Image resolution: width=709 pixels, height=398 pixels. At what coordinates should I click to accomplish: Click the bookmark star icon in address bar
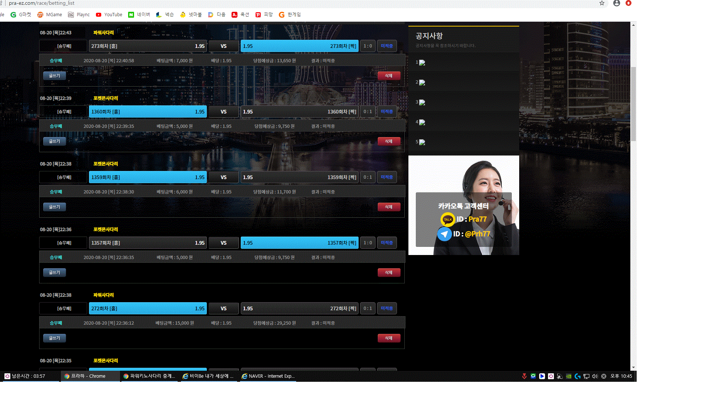(602, 3)
